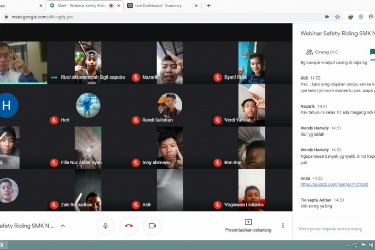Toggle the camera button in the call controls
This screenshot has width=375, height=250.
(153, 226)
